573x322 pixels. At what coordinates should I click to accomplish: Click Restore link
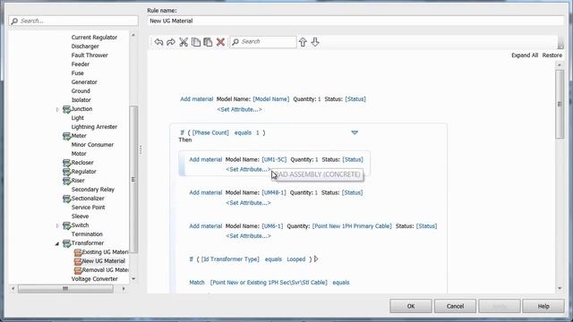click(552, 55)
